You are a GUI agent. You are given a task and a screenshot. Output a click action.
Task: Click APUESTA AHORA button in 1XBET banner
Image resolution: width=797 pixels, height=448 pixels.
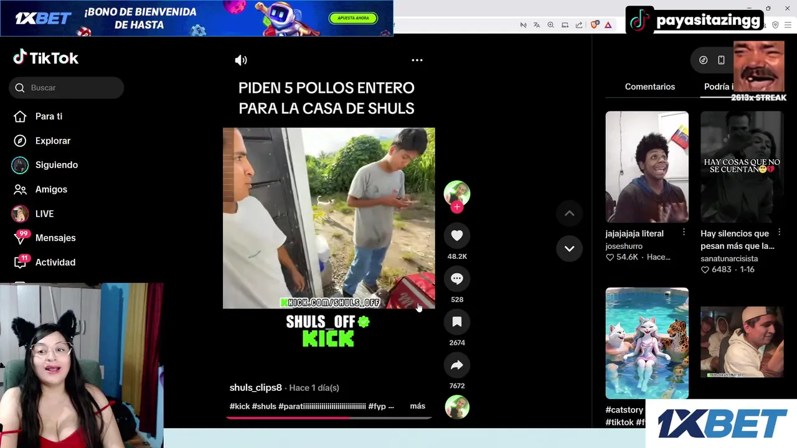click(353, 18)
